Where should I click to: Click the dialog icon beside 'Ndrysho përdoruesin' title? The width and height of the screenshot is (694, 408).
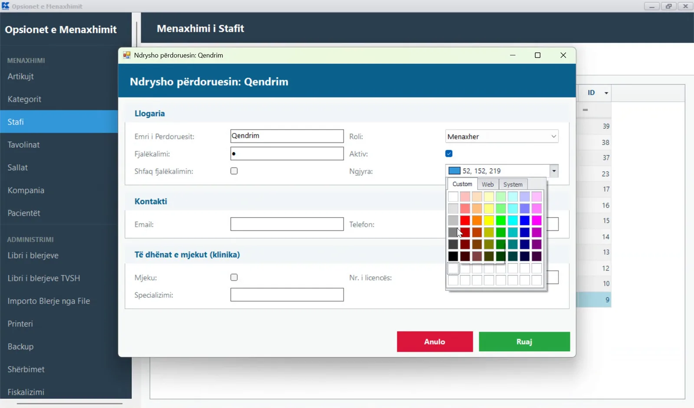click(127, 55)
